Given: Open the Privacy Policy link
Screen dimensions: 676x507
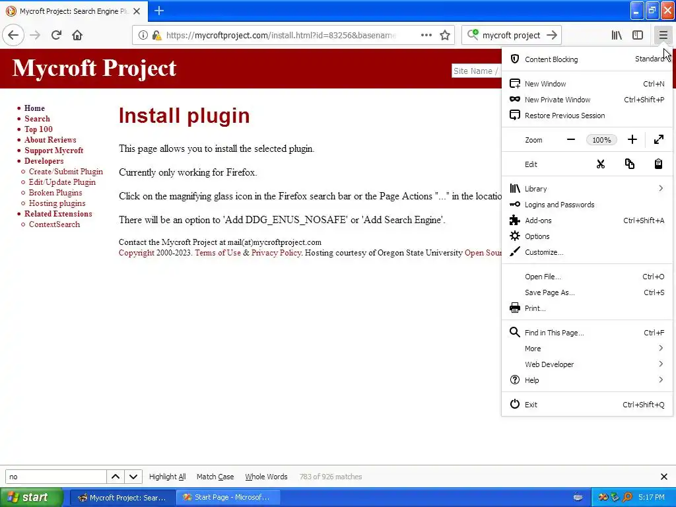Looking at the screenshot, I should point(276,253).
